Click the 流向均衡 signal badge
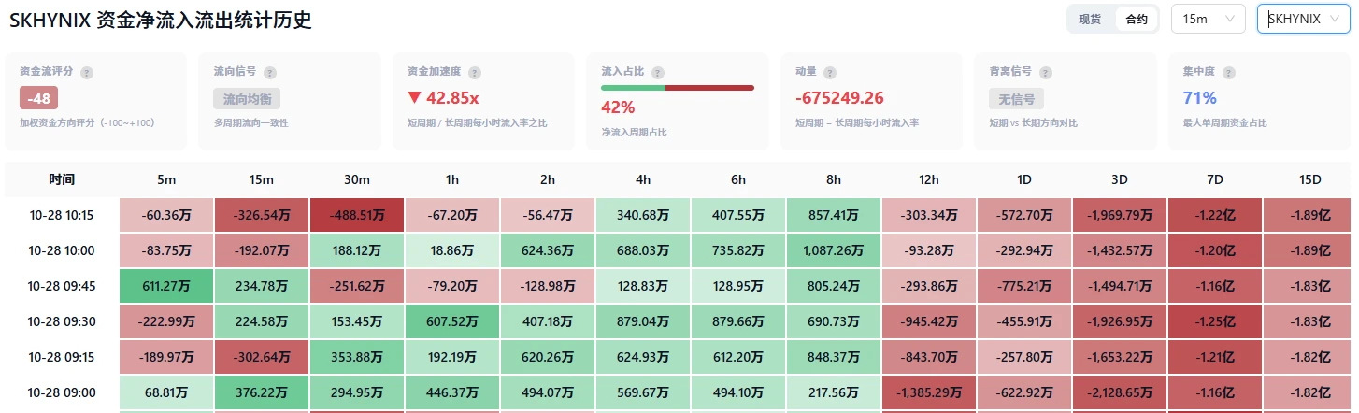This screenshot has height=413, width=1359. (247, 98)
